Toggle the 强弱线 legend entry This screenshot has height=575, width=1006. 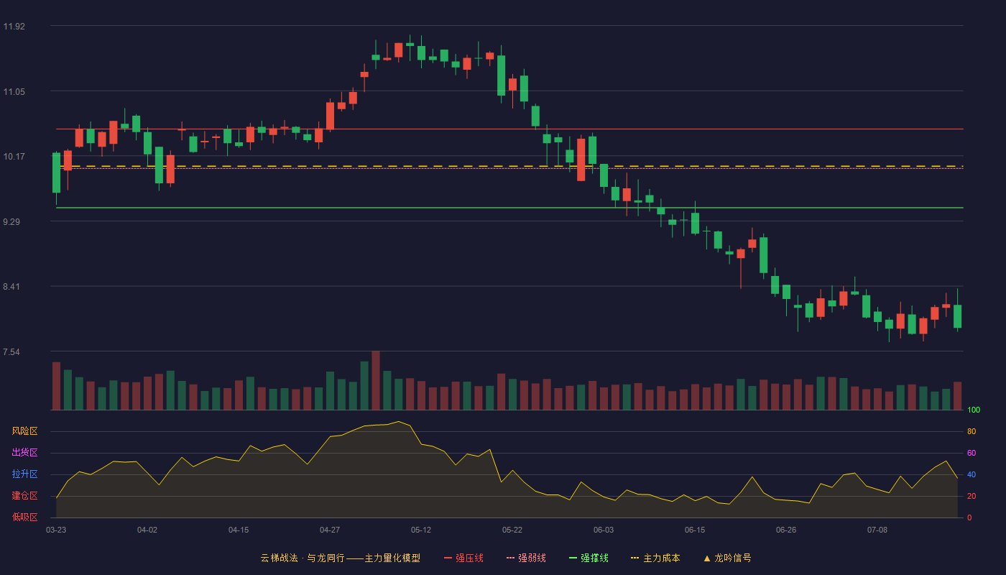pos(526,558)
